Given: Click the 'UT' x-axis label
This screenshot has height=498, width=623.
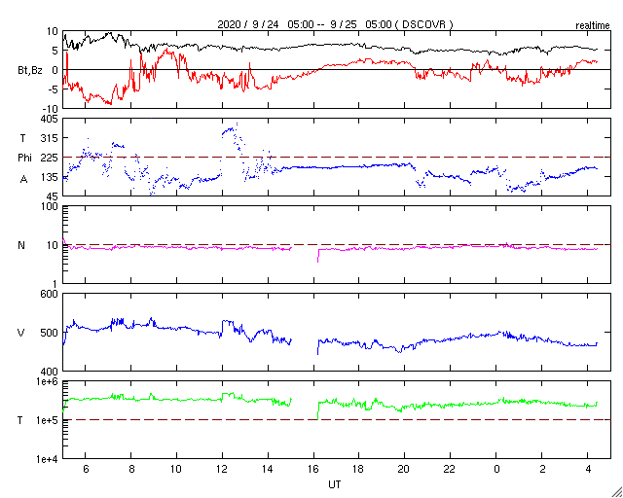Looking at the screenshot, I should tap(334, 484).
